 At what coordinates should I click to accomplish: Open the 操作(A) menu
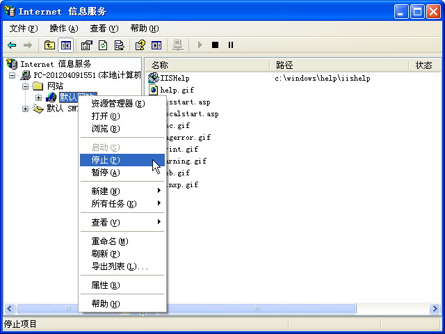click(x=63, y=29)
